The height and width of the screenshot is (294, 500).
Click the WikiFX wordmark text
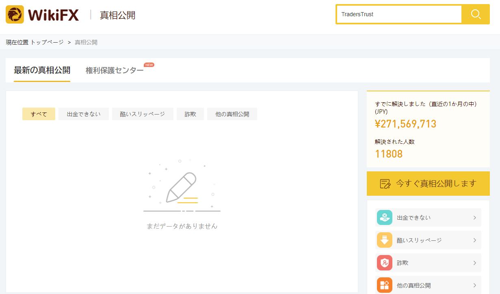pos(53,15)
